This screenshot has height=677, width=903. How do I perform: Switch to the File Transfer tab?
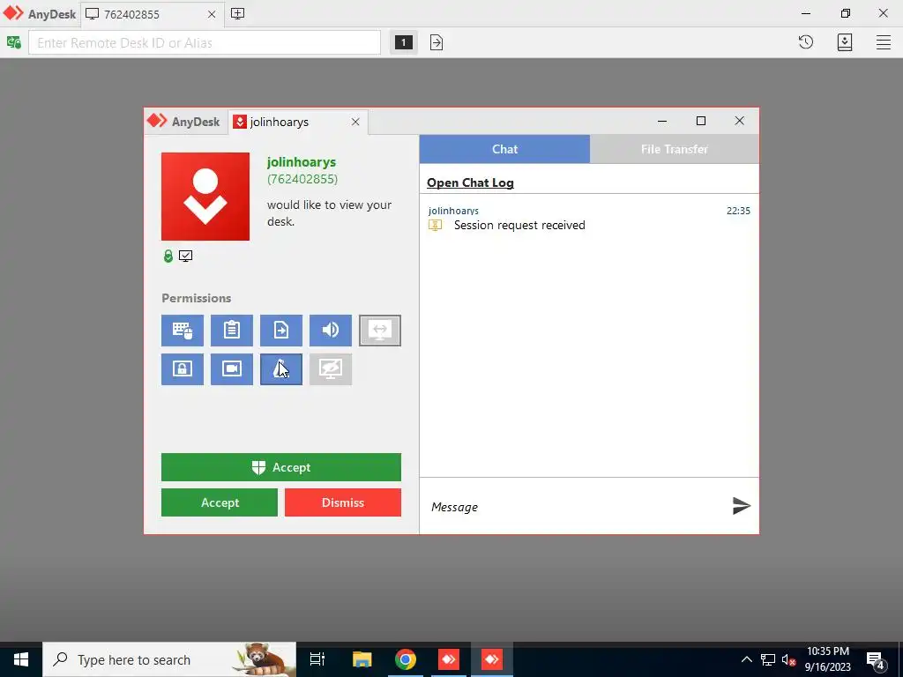point(675,149)
